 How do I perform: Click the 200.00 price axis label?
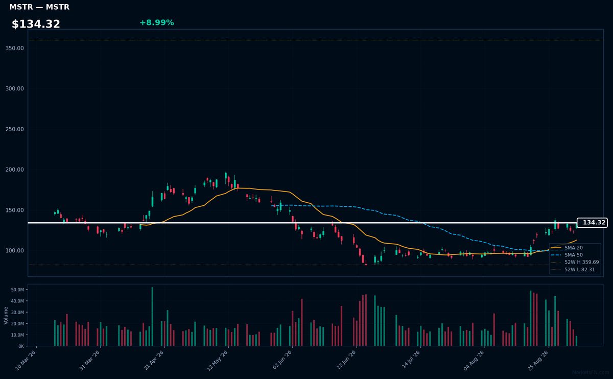tap(15, 170)
